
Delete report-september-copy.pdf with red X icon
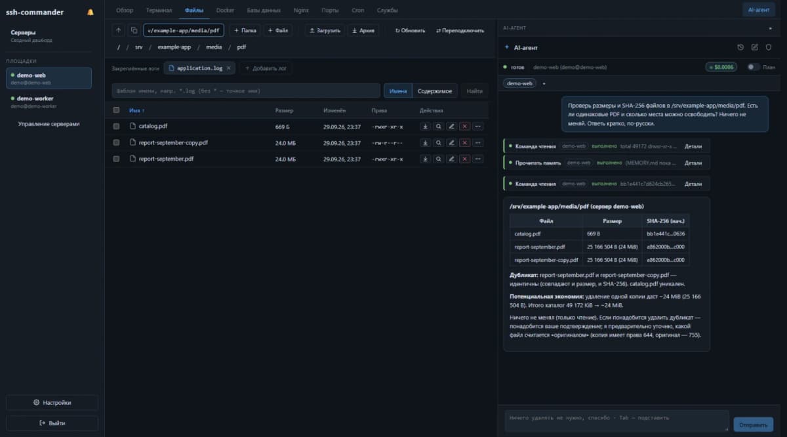(x=464, y=142)
